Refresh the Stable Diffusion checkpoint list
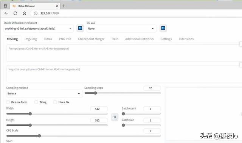The width and height of the screenshot is (242, 143). coord(80,28)
